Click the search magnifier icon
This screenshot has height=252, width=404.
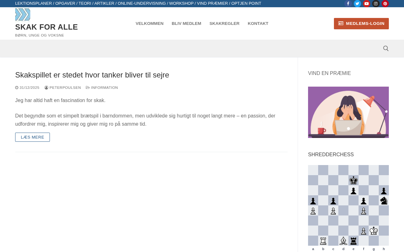tap(386, 49)
